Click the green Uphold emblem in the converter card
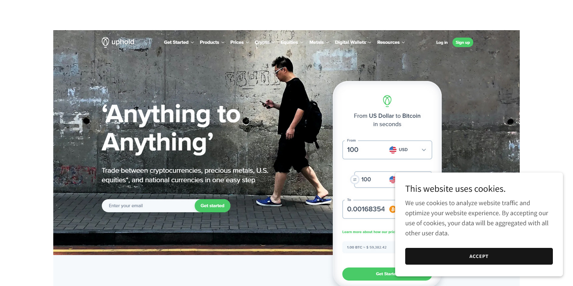 coord(387,100)
